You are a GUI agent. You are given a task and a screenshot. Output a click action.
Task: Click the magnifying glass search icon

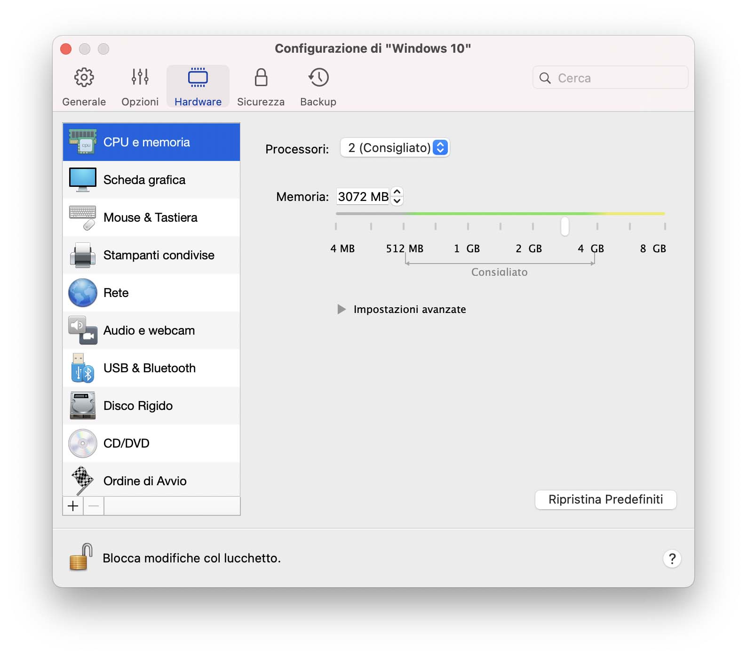pos(545,78)
